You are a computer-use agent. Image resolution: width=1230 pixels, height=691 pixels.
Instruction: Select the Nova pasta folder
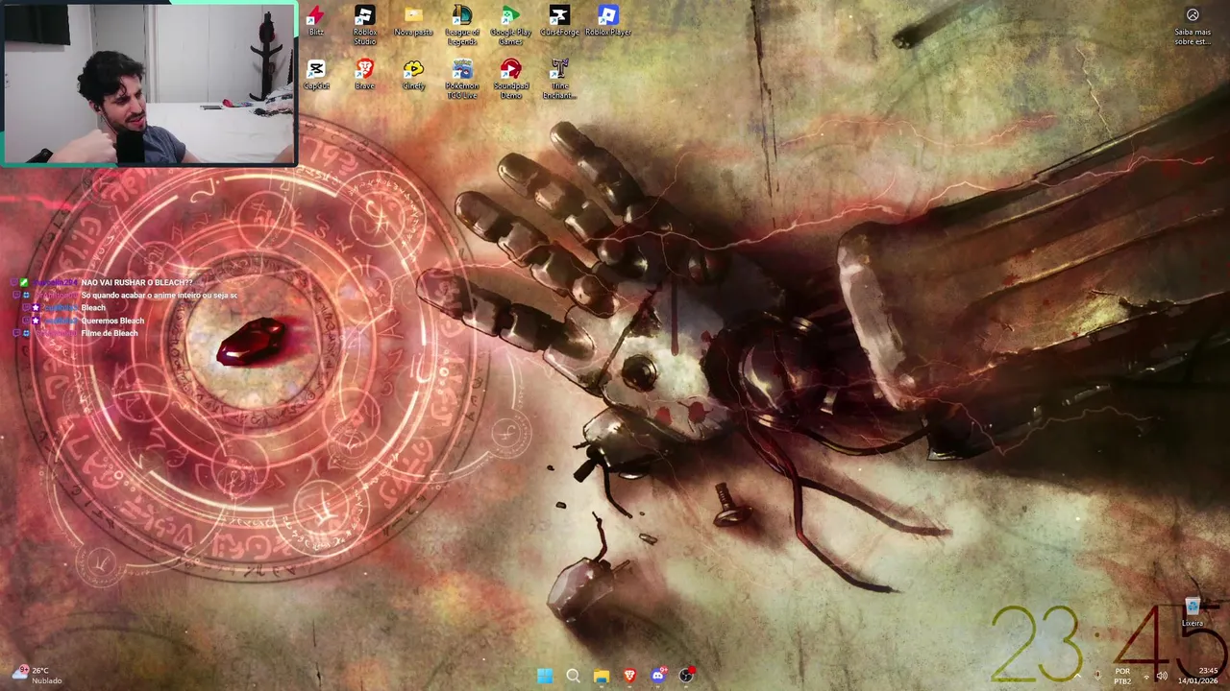(413, 20)
